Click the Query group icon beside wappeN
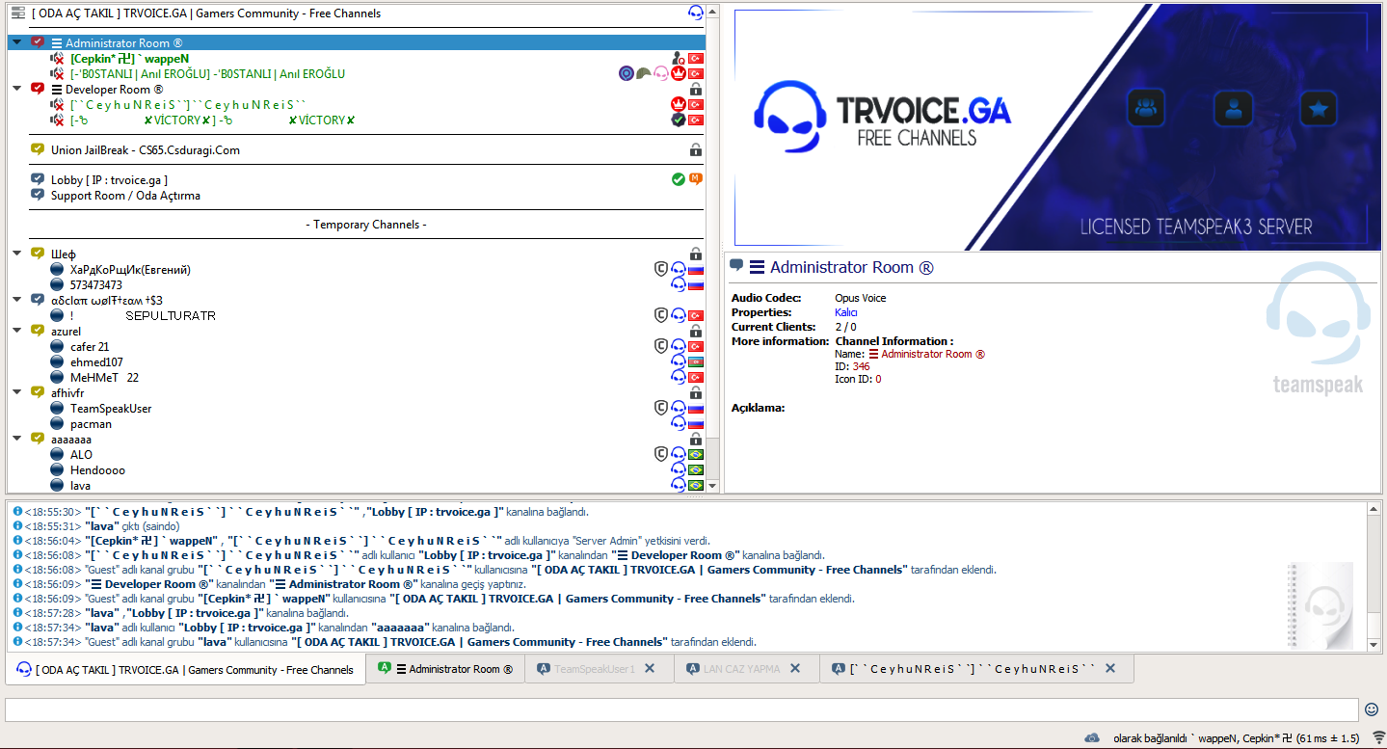 coord(679,59)
